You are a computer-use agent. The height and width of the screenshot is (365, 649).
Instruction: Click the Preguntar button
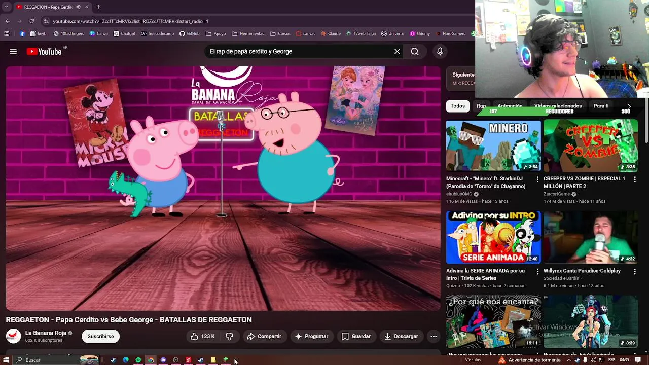pos(312,336)
